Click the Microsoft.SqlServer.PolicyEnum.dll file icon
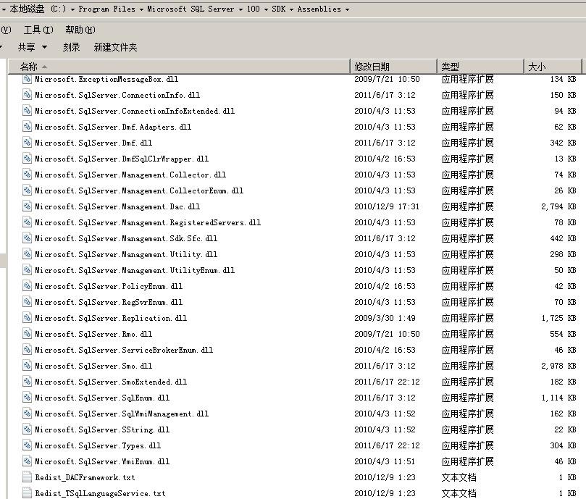 [27, 286]
